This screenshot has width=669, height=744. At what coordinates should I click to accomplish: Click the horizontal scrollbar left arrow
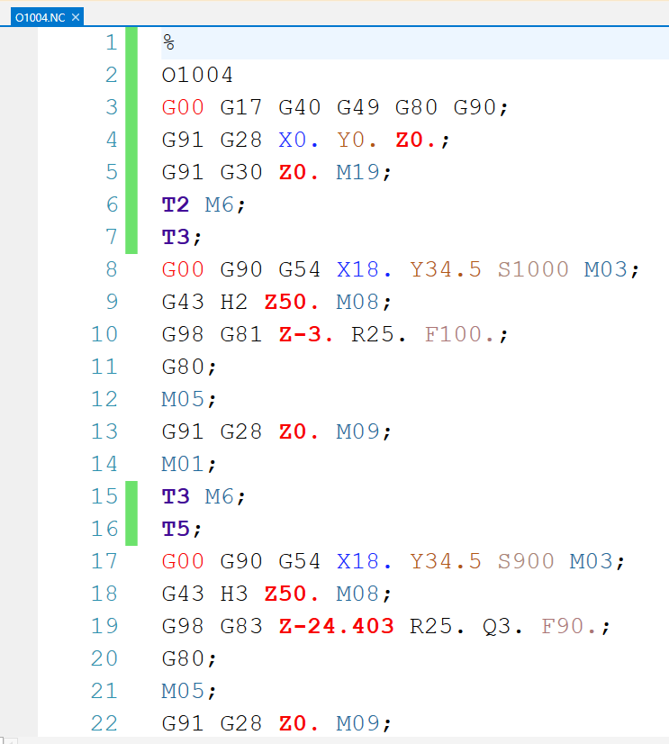11,740
